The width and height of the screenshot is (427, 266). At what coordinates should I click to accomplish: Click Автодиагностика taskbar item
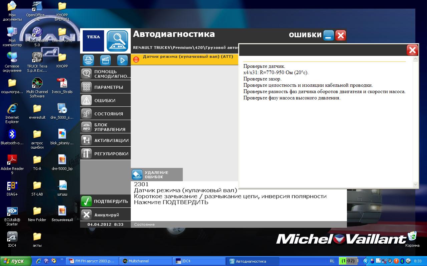tap(253, 261)
